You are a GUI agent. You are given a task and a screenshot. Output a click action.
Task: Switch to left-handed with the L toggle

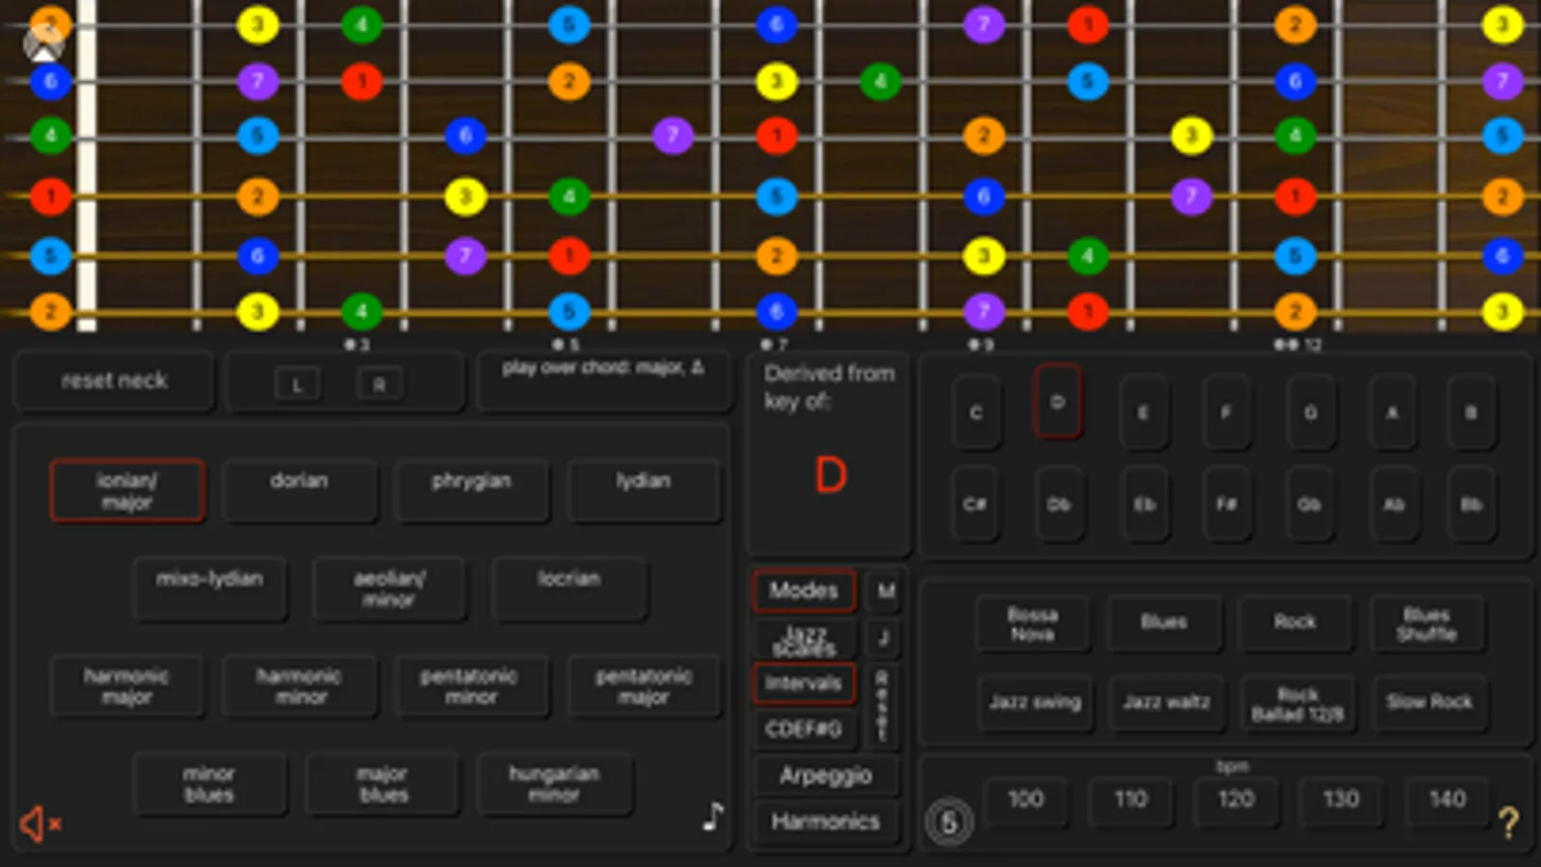tap(297, 384)
